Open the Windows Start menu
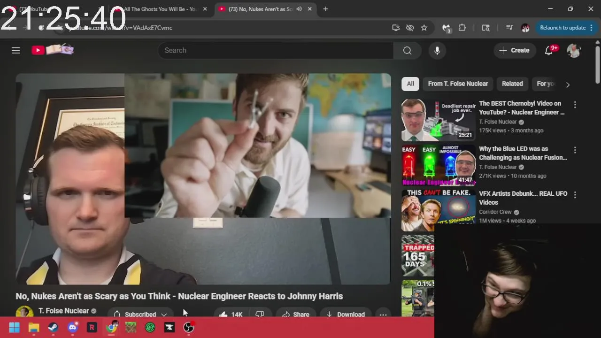601x338 pixels. point(14,327)
